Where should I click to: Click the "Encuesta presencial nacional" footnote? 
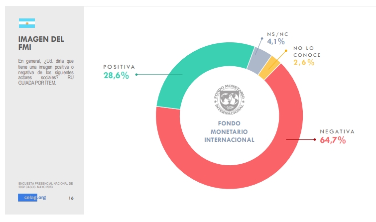pos(45,185)
